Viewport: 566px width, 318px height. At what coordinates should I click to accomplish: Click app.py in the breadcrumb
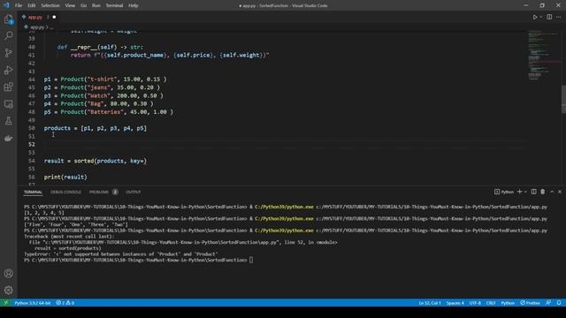point(37,27)
